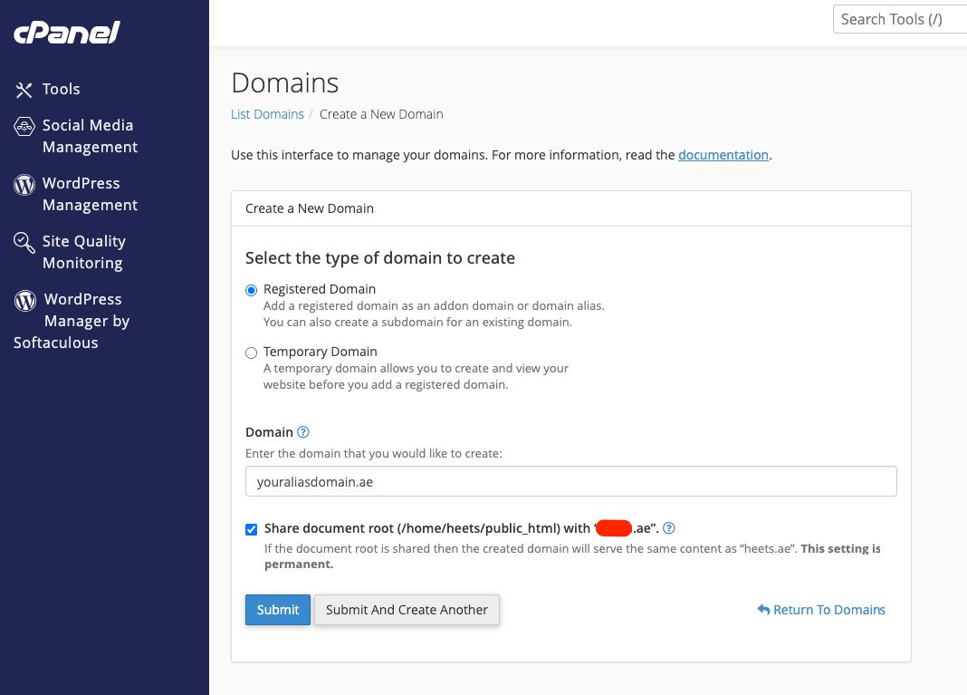Click the Temporary Domain label text
This screenshot has width=967, height=695.
pos(321,352)
